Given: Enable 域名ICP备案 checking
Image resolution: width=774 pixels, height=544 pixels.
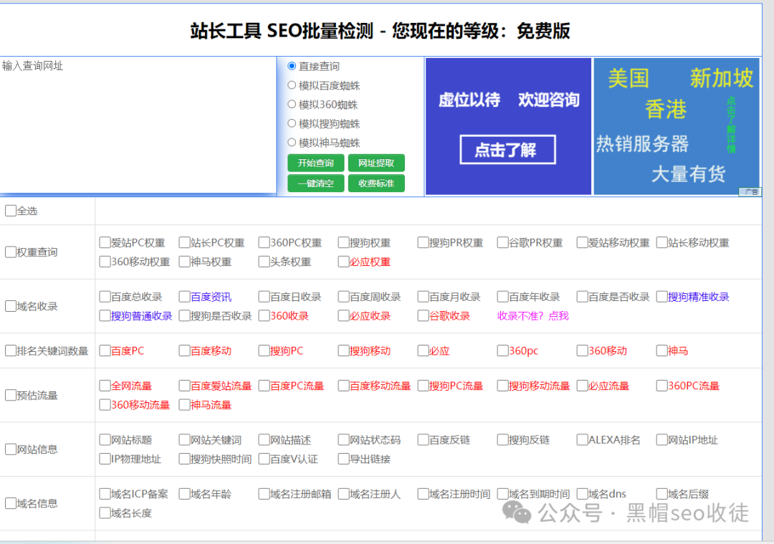Looking at the screenshot, I should pos(105,494).
